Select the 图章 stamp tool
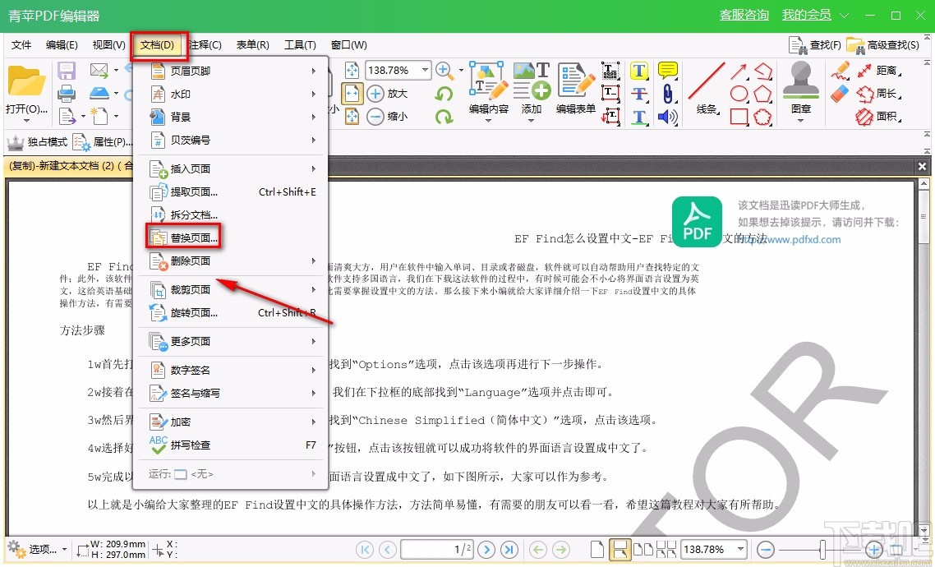 (801, 88)
